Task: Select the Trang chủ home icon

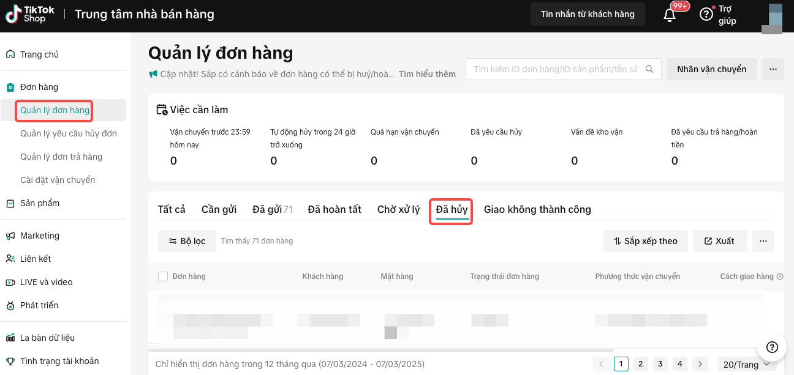Action: coord(10,54)
